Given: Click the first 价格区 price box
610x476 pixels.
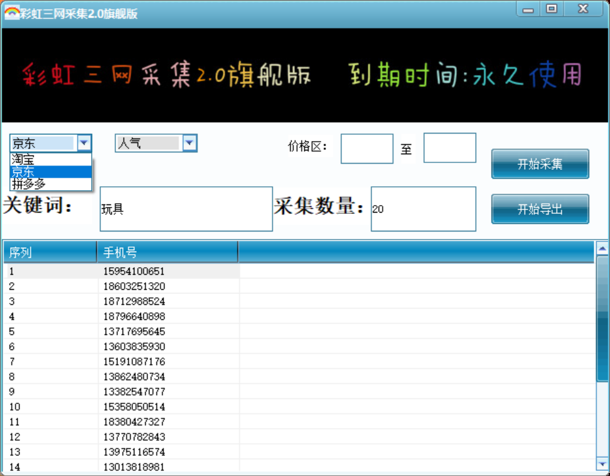Looking at the screenshot, I should click(x=367, y=148).
